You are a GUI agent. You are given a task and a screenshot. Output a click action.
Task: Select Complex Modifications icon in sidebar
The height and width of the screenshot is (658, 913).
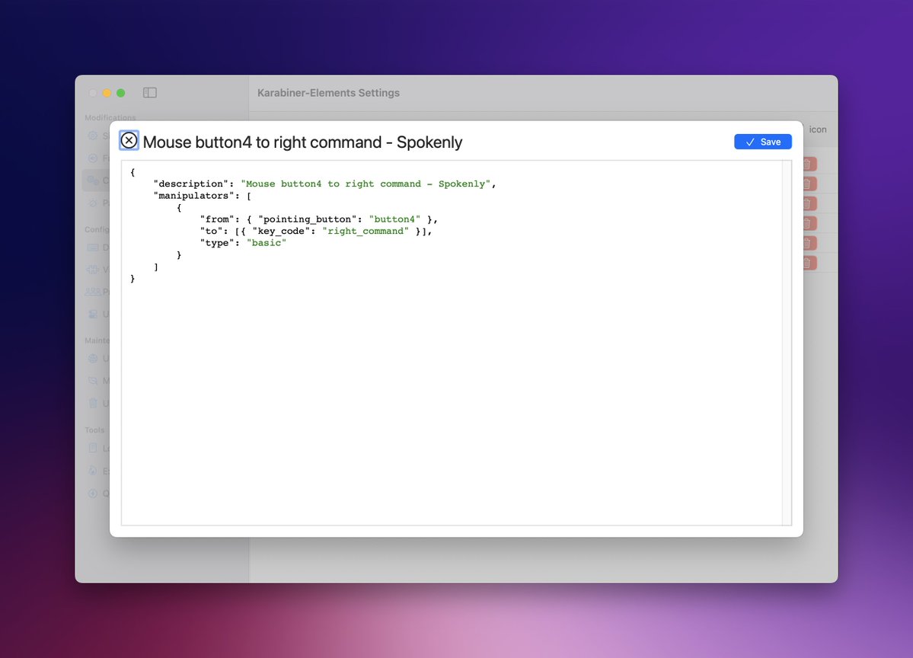[x=93, y=180]
